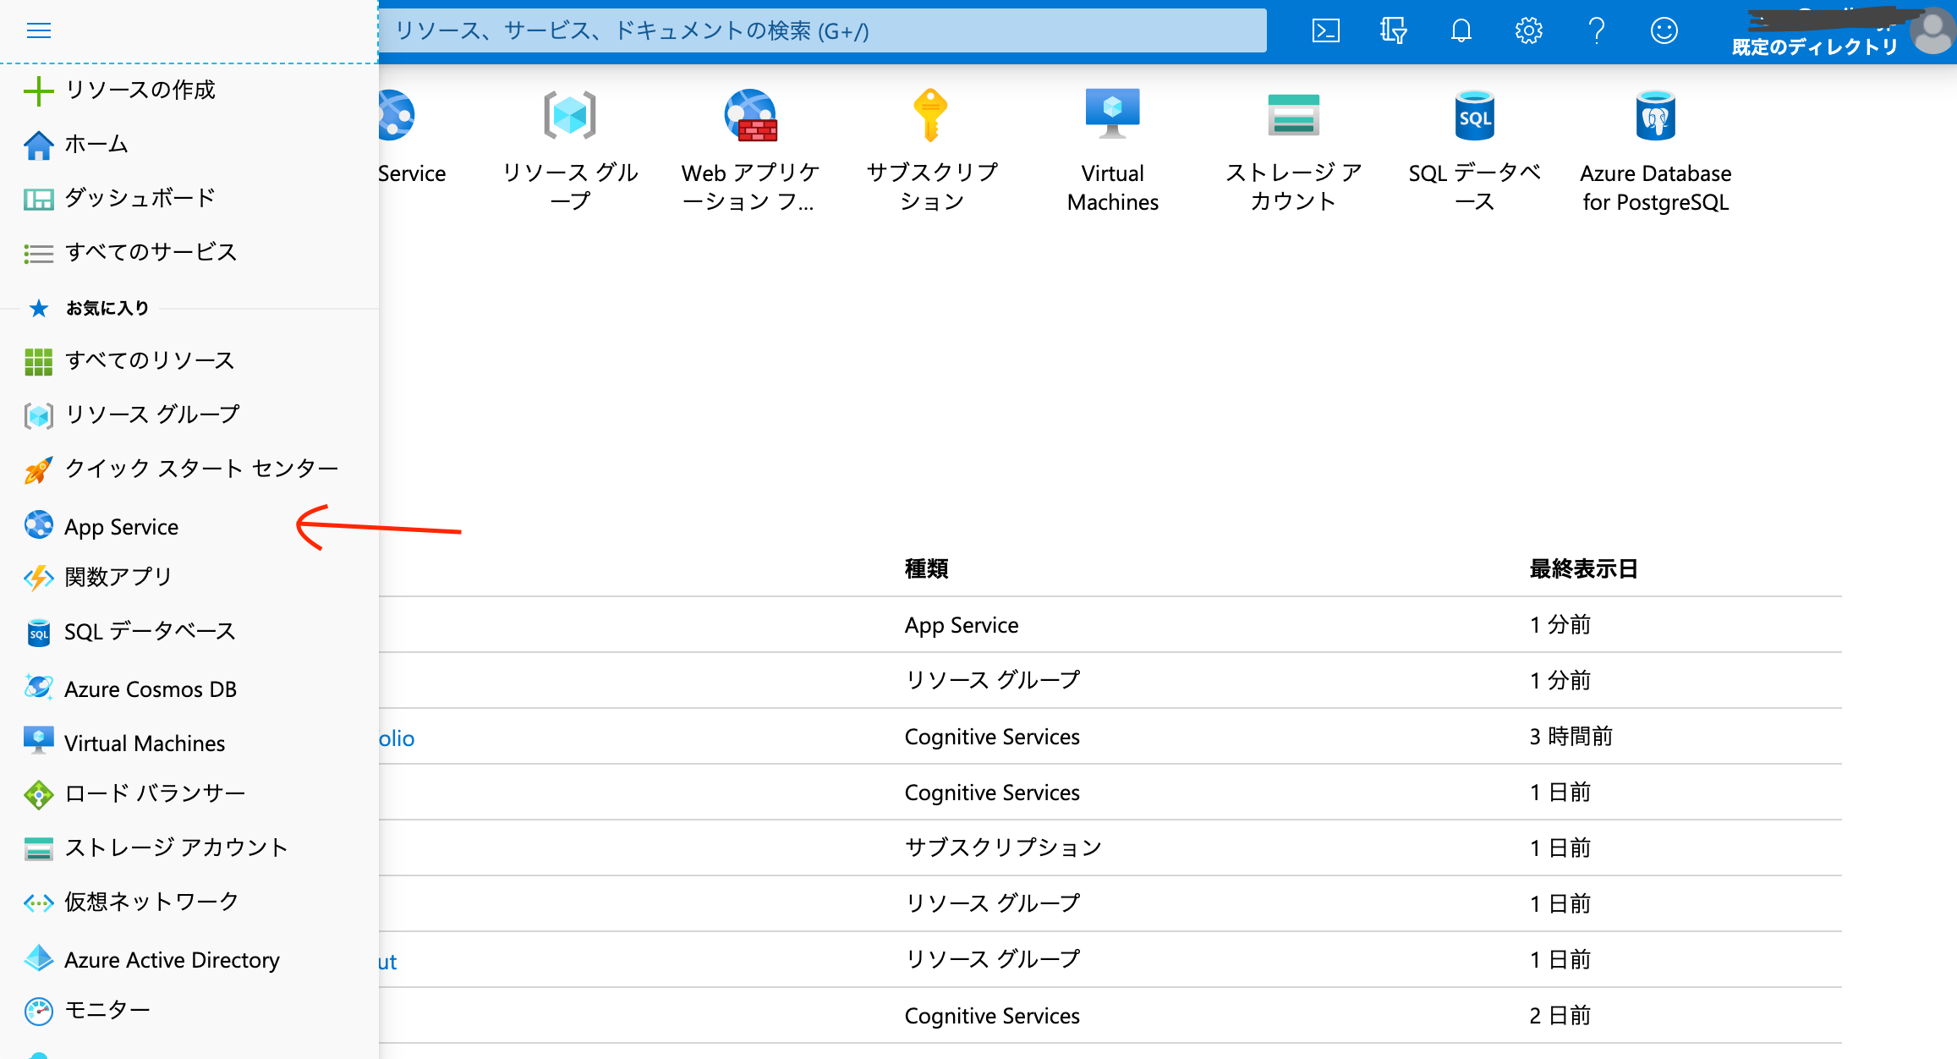Click the 種類 column header
The image size is (1957, 1059).
(x=926, y=568)
